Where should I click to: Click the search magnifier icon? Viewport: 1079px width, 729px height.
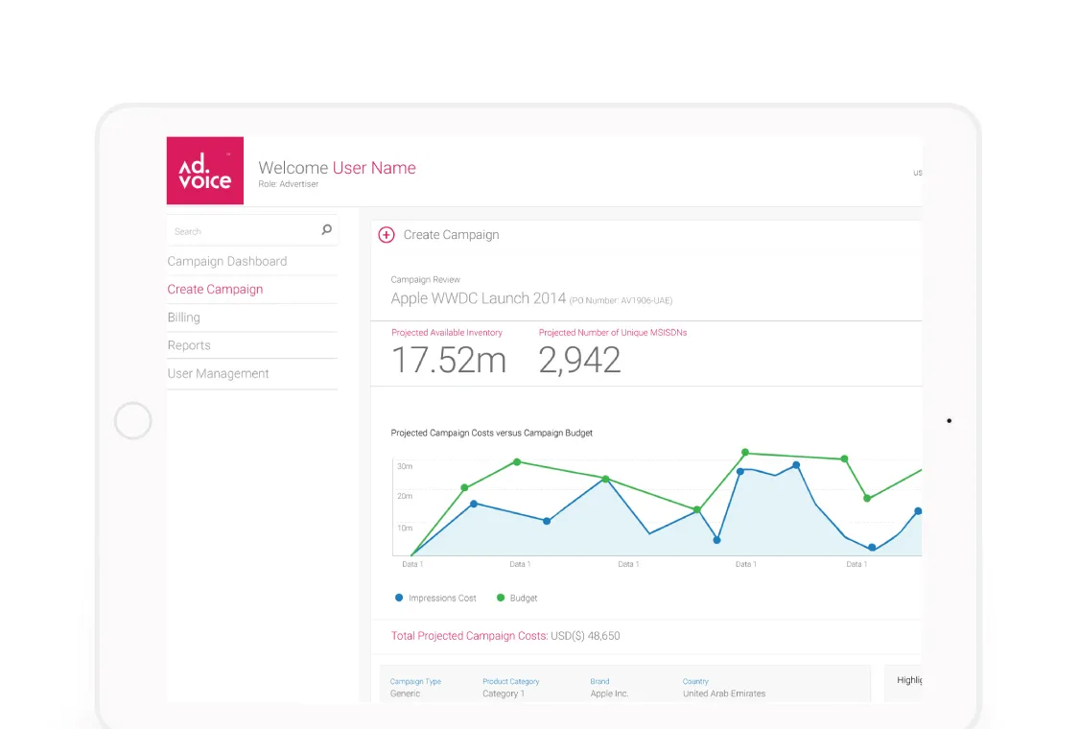pos(327,230)
